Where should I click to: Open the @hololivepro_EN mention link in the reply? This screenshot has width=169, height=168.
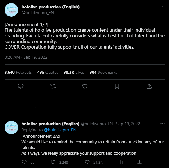pyautogui.click(x=60, y=130)
